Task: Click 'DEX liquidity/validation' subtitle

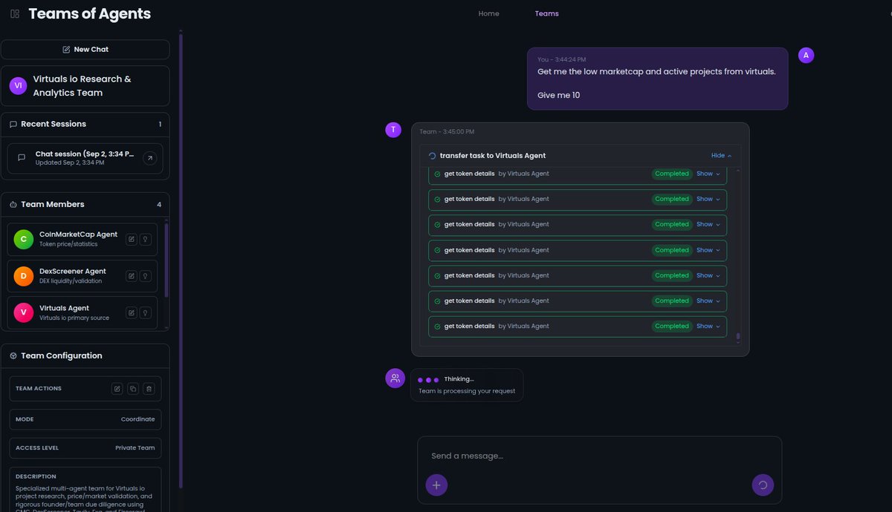Action: pos(71,281)
